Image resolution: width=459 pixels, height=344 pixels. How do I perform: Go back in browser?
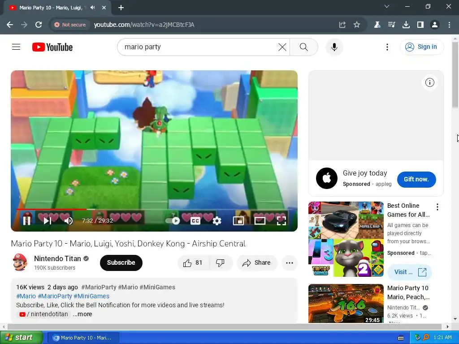(10, 25)
